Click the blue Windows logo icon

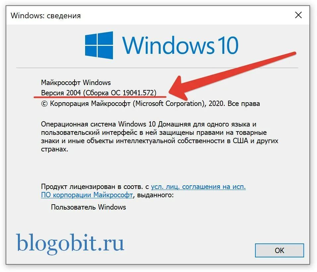click(x=99, y=45)
